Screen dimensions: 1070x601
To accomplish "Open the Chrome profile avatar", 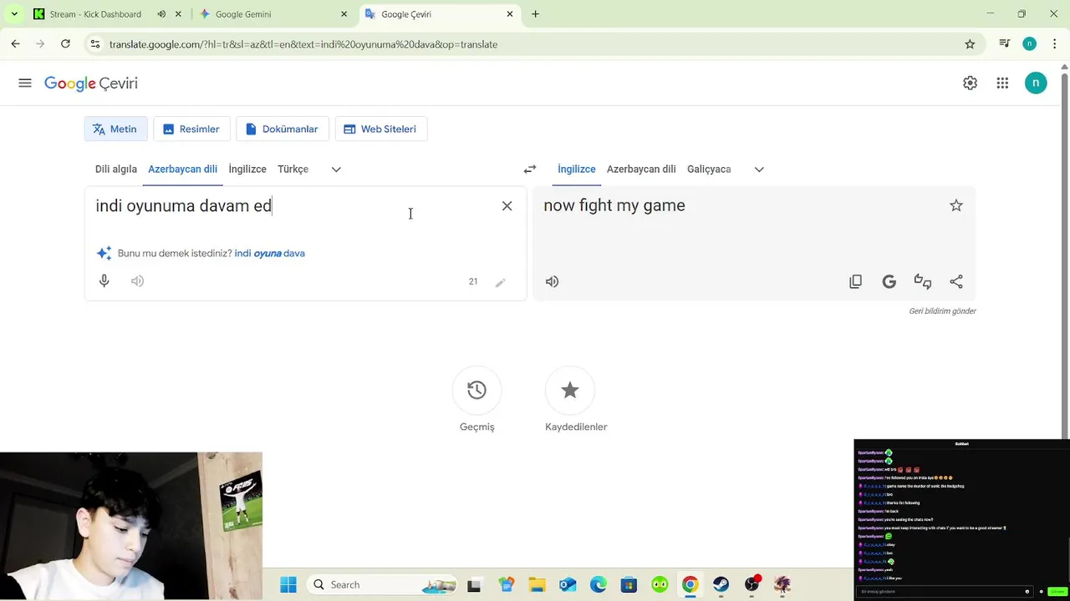I will click(x=1030, y=44).
